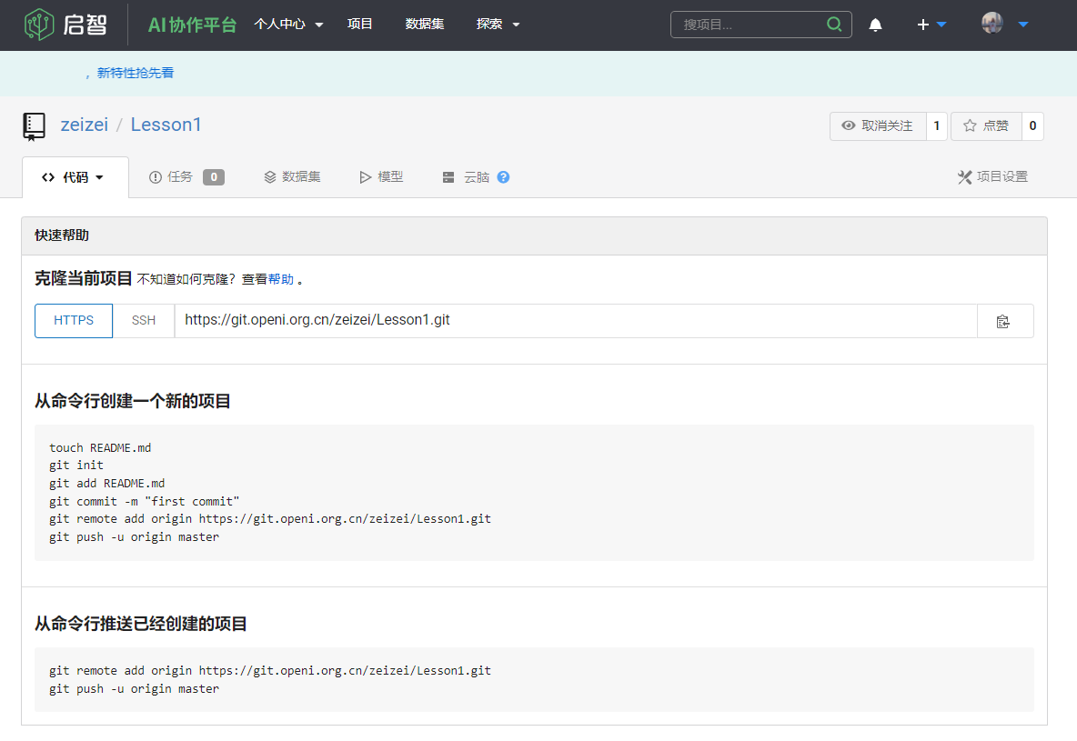Click the copy clone URL icon

(1002, 321)
